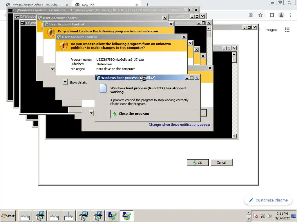Click the shield OK button

[x=198, y=162]
